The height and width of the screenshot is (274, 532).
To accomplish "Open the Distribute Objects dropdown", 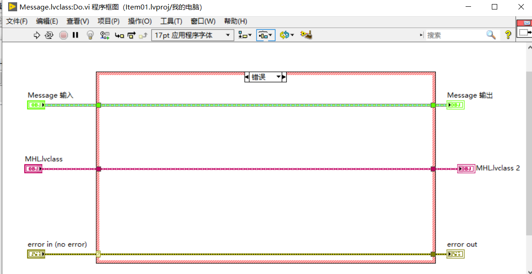I will click(x=266, y=35).
